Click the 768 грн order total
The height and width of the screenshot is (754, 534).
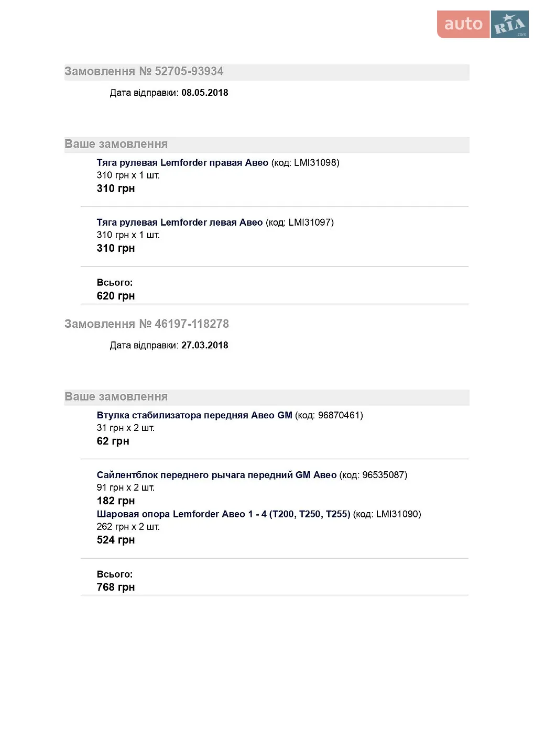(116, 587)
